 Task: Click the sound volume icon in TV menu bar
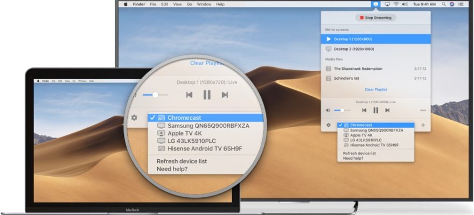[x=405, y=4]
